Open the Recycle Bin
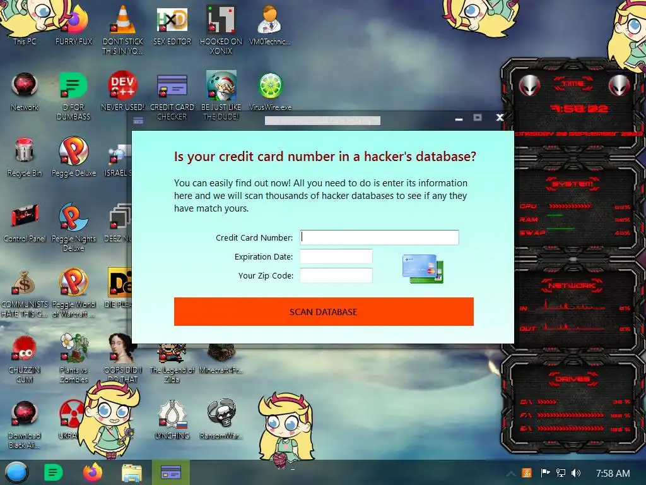 pos(25,157)
